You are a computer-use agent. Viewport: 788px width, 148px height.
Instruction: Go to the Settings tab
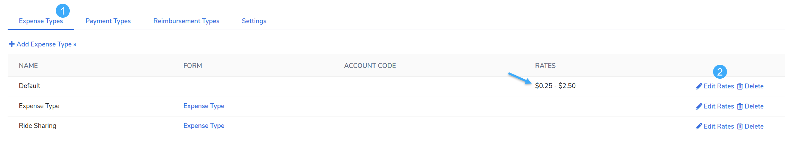coord(254,21)
